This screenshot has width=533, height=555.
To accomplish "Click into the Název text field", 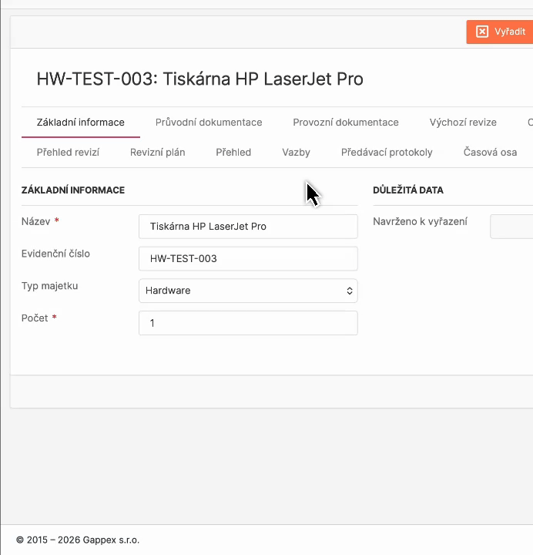I will click(x=248, y=227).
